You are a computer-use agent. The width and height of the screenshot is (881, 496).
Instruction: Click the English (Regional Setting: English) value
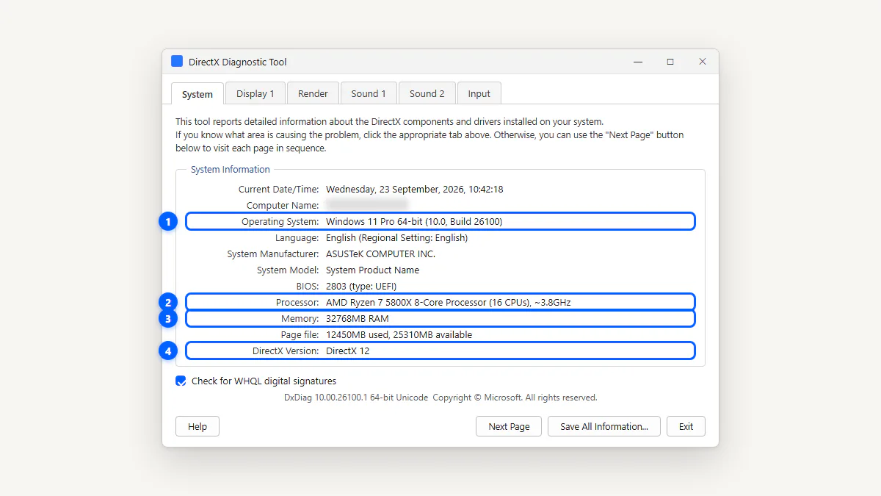[396, 237]
